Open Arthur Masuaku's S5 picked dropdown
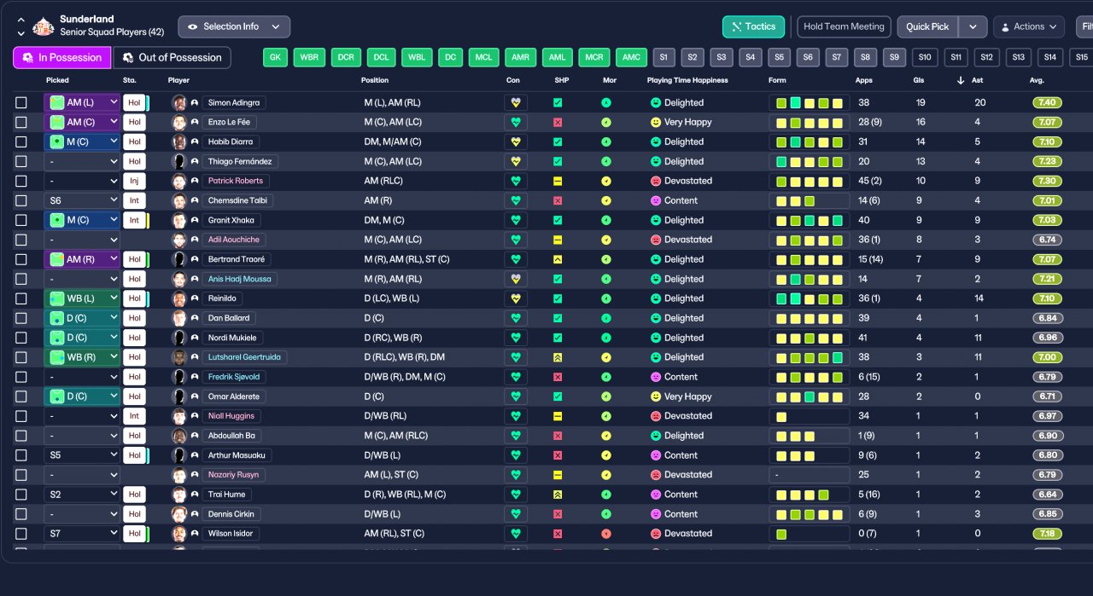 pyautogui.click(x=82, y=455)
